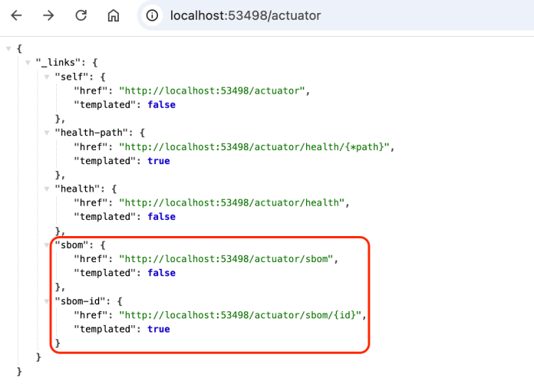Reload the actuator page
Image resolution: width=534 pixels, height=384 pixels.
click(81, 15)
